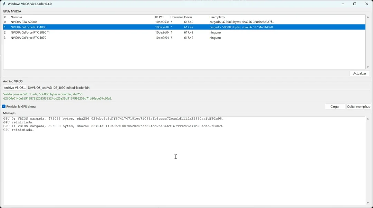Click the VBIOS file path input field

tap(198, 87)
